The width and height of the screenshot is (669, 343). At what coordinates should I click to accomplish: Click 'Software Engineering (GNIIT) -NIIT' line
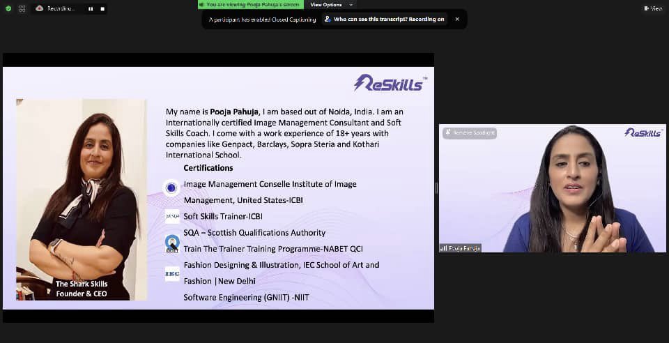[246, 298]
